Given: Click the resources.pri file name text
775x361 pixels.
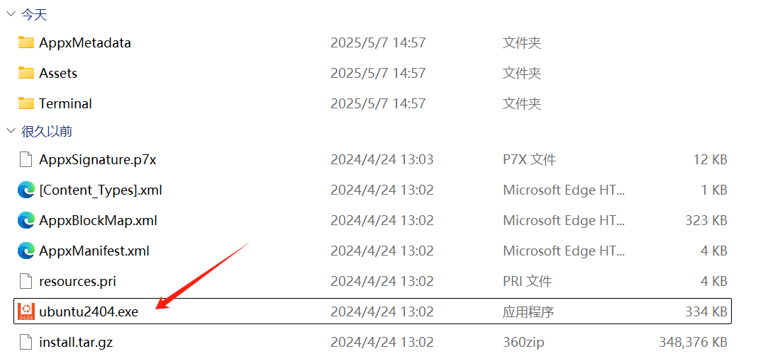Looking at the screenshot, I should (x=77, y=282).
